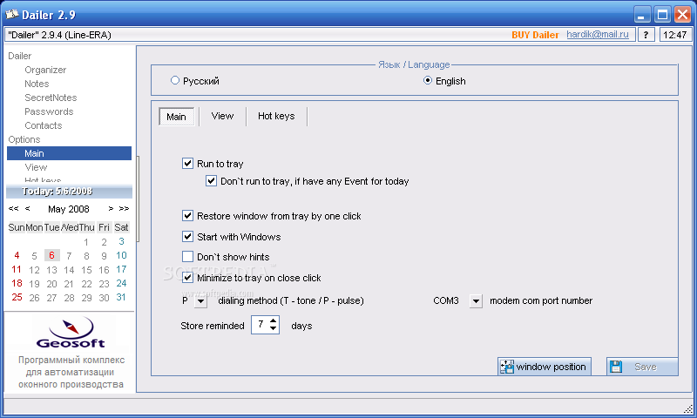Click the Save button
Screen dimensions: 697x418
pyautogui.click(x=642, y=367)
